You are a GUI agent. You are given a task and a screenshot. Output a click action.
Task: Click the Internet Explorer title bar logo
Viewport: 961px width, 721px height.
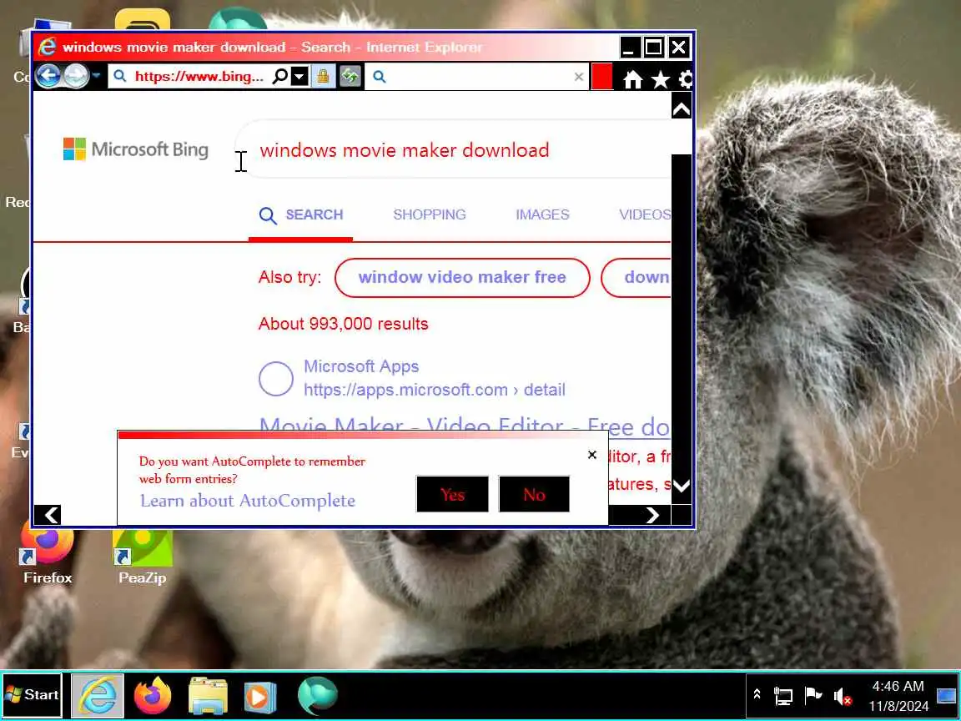[x=48, y=48]
